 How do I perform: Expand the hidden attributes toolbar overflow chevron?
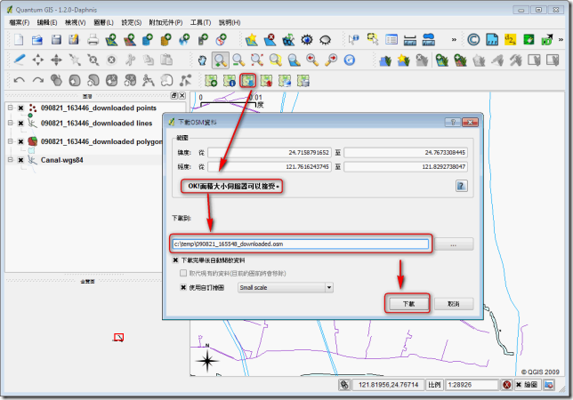(454, 39)
